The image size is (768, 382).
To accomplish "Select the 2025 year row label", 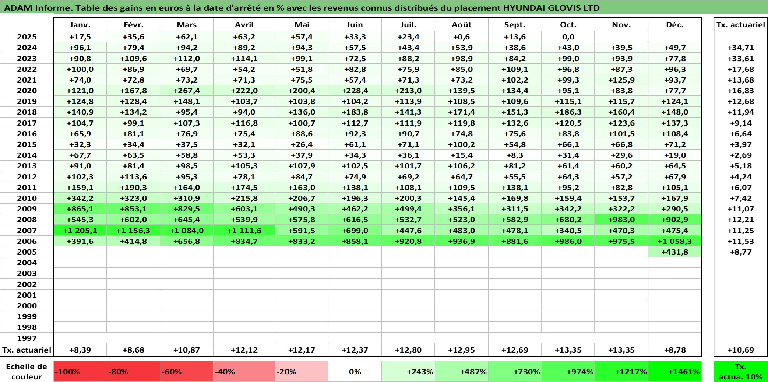I will click(x=27, y=37).
